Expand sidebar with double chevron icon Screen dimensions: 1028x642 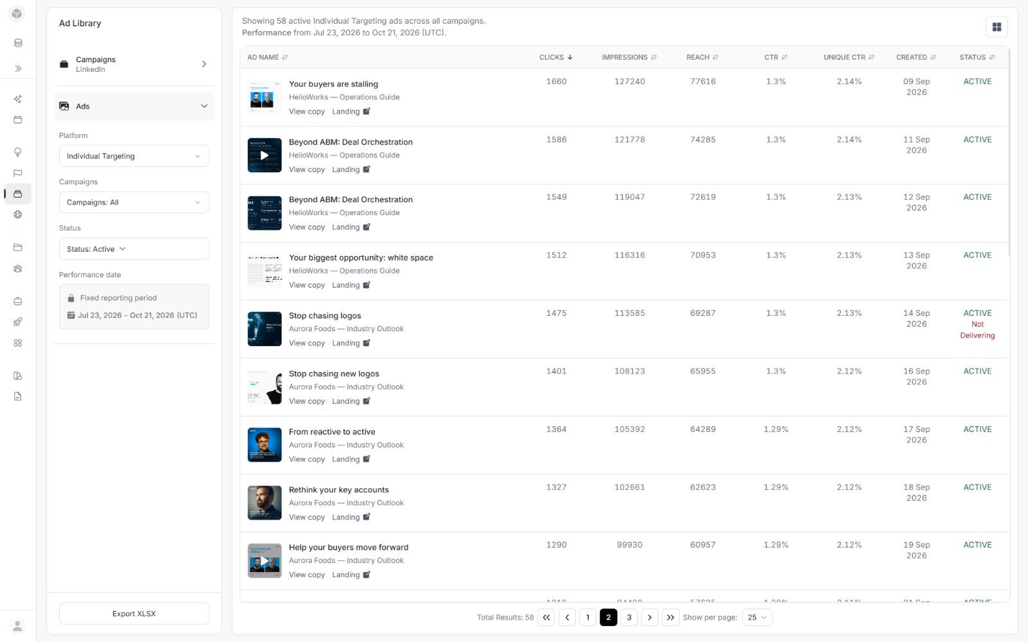click(x=18, y=68)
